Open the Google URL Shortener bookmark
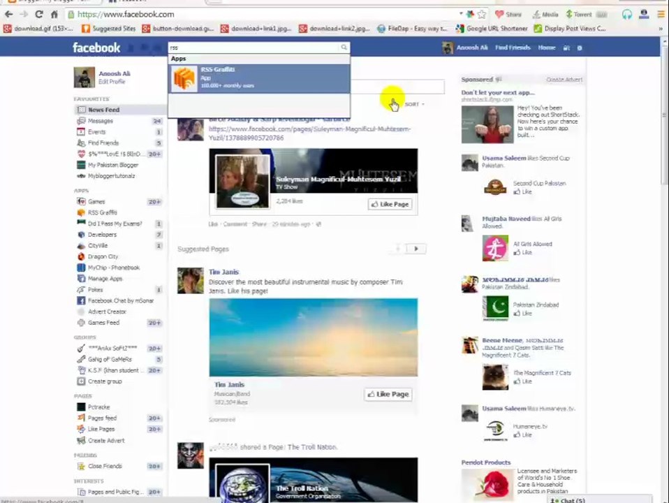 click(x=492, y=29)
